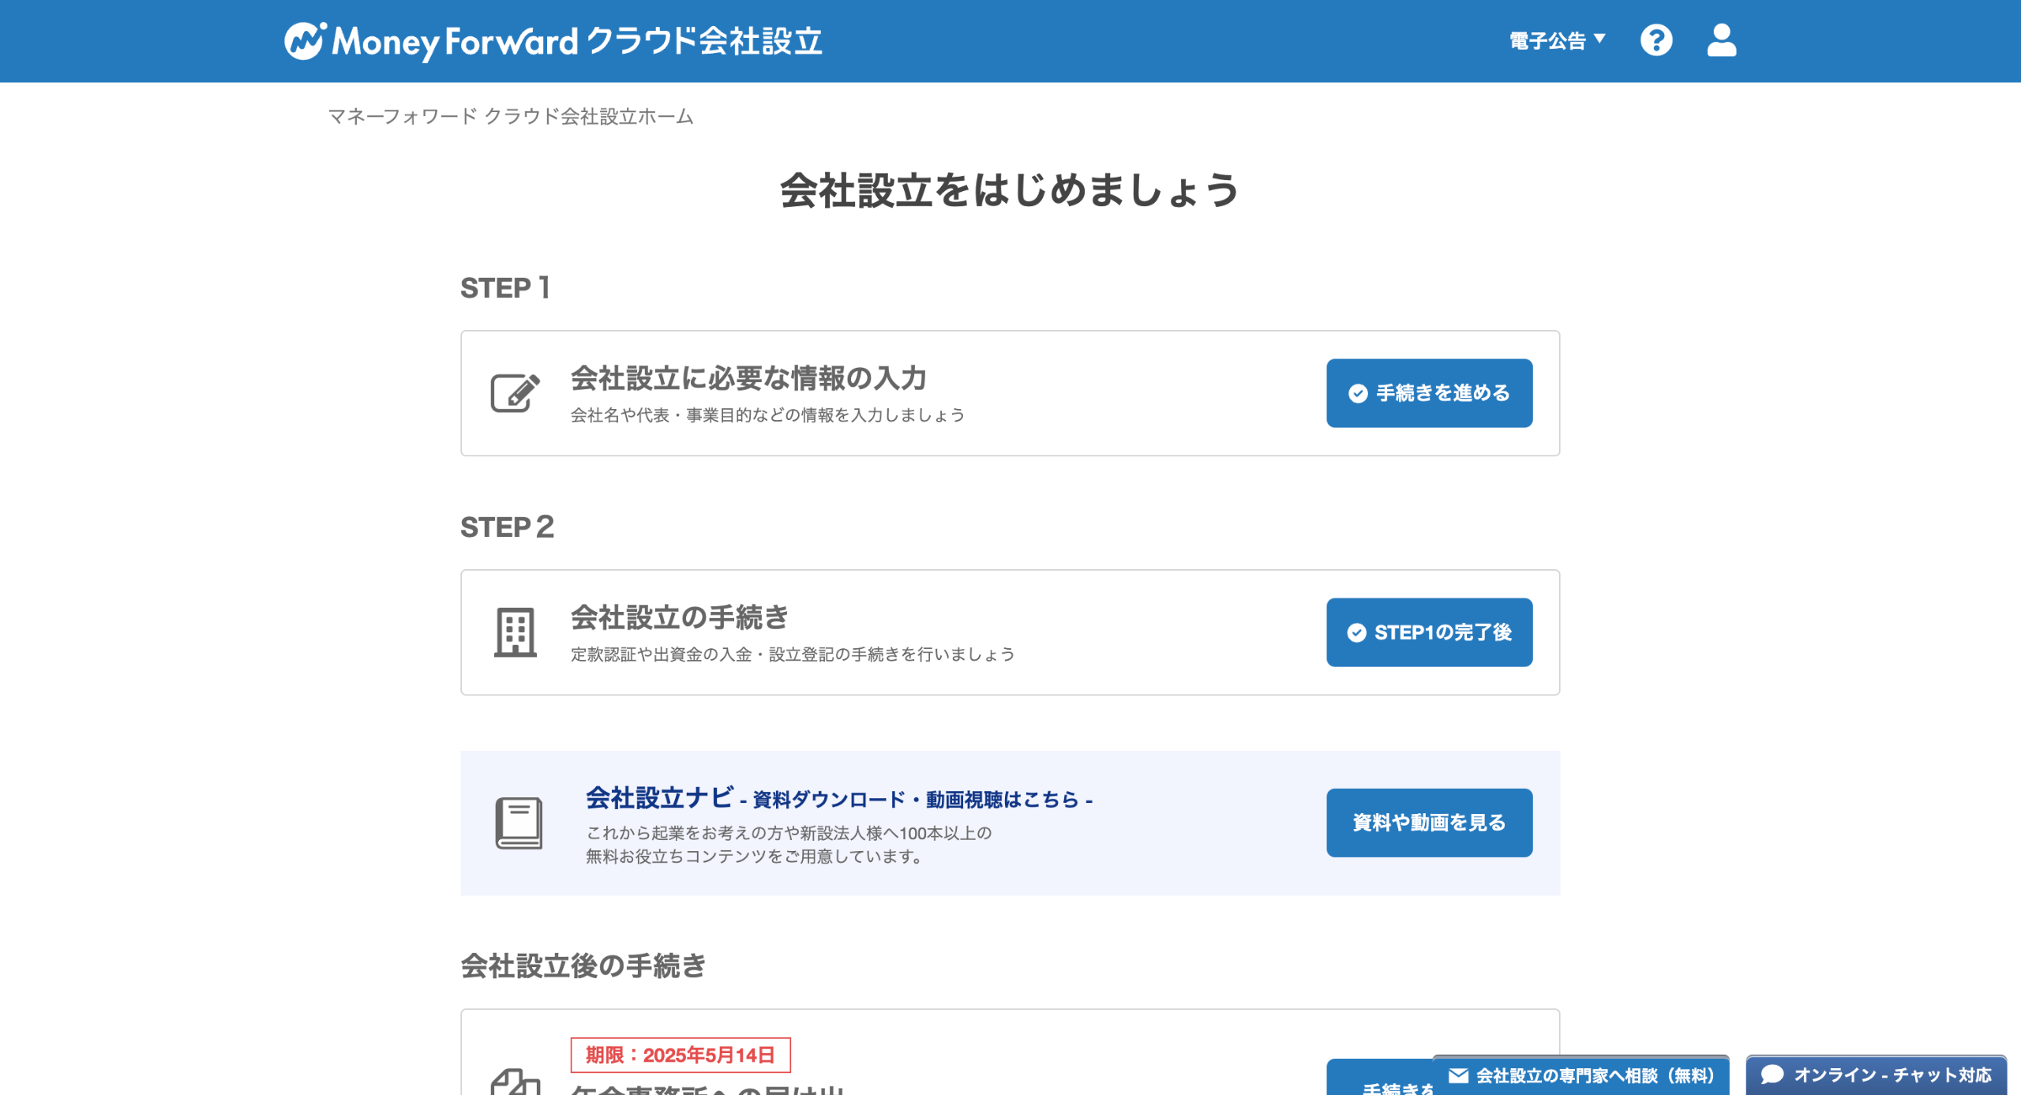2021x1095 pixels.
Task: Open the マネーフォワード クラウド会社設立ホーム breadcrumb
Action: pos(510,117)
